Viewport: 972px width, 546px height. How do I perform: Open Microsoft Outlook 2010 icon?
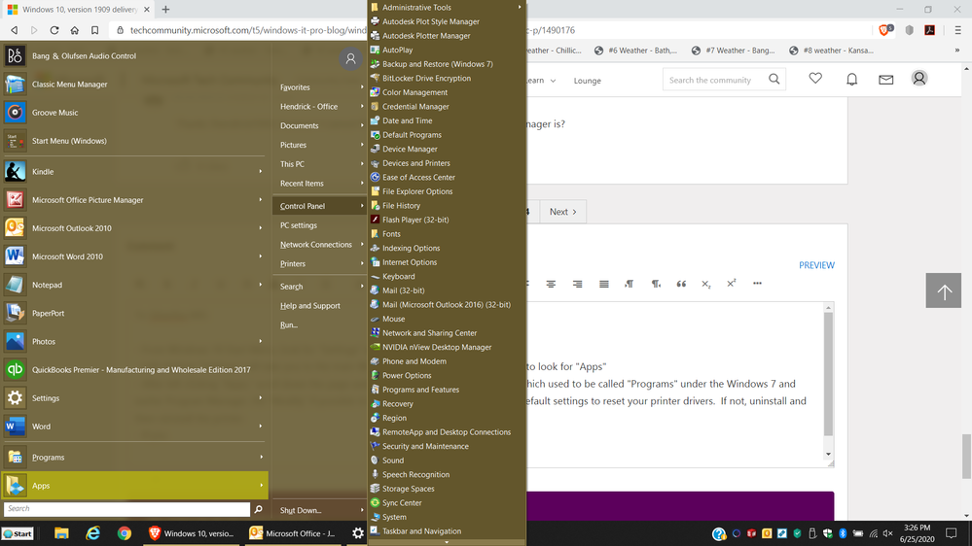(15, 227)
